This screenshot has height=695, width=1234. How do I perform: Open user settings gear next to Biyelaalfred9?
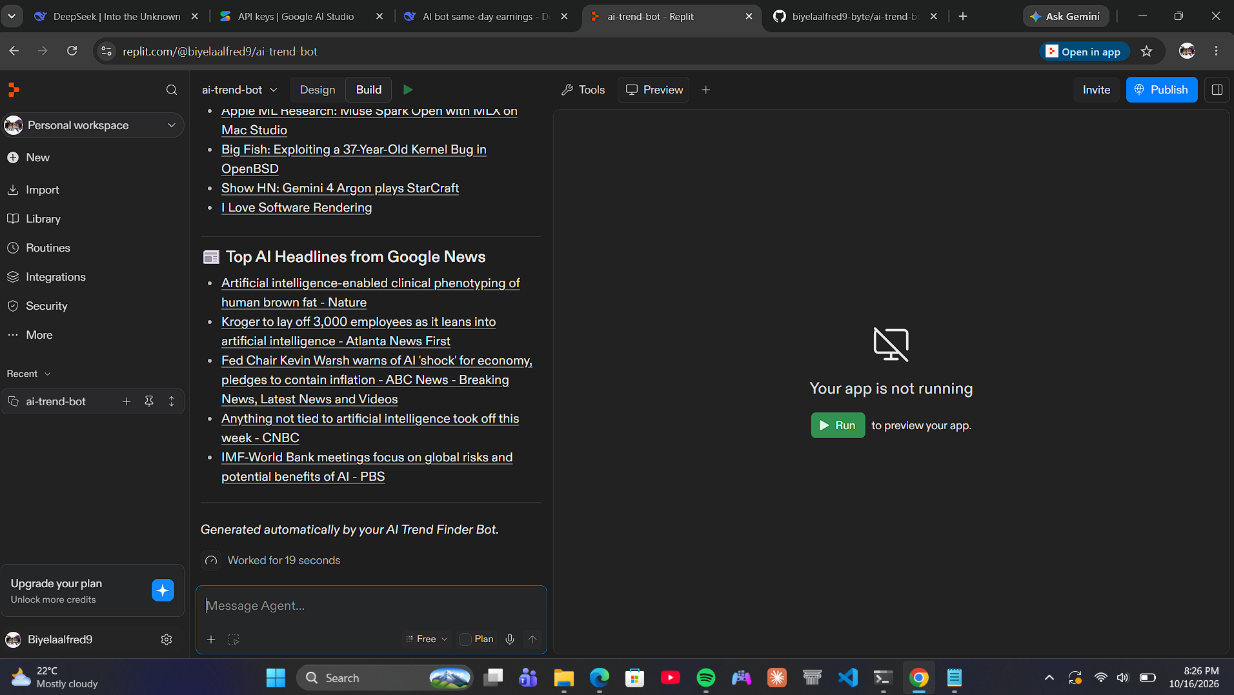pyautogui.click(x=167, y=640)
